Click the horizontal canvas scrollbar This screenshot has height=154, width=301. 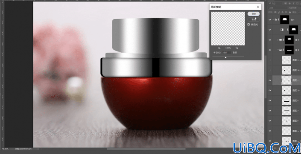[x=146, y=149]
